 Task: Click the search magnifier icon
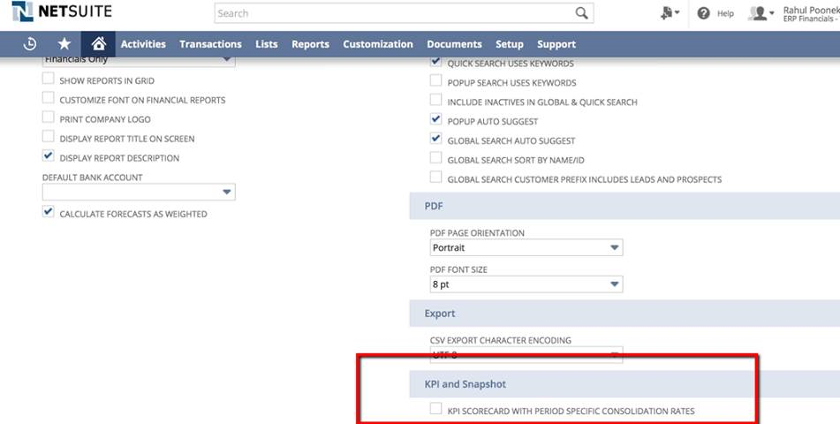click(x=581, y=13)
